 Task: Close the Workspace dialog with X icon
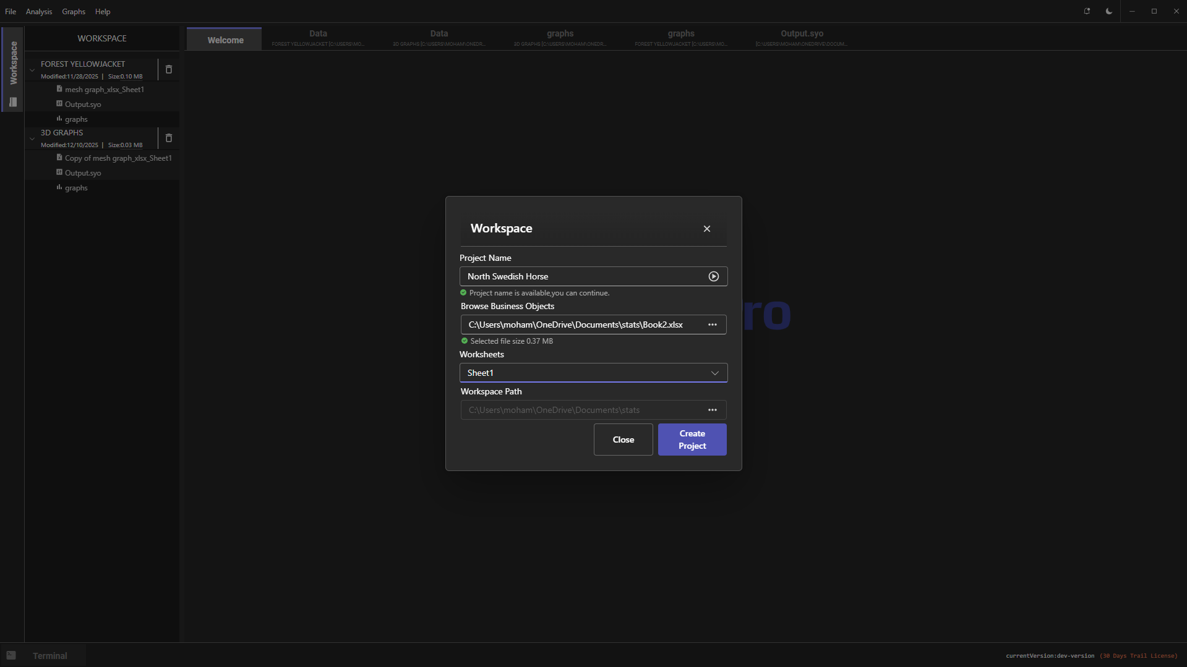pos(706,229)
